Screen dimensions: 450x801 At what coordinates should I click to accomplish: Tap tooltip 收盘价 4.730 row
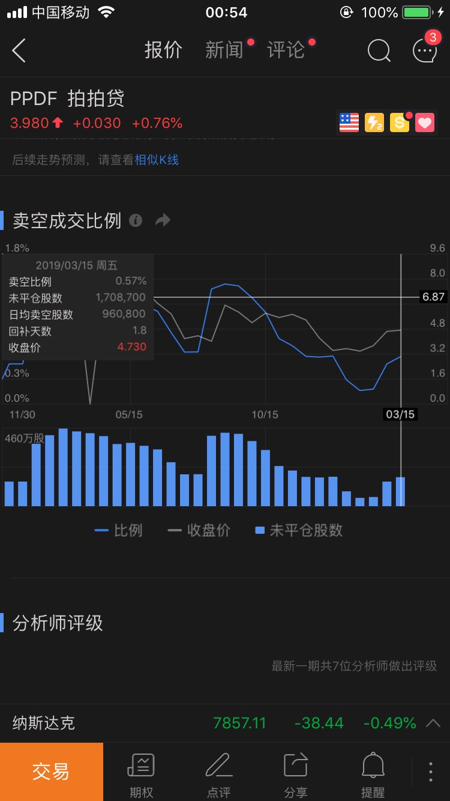tap(77, 347)
